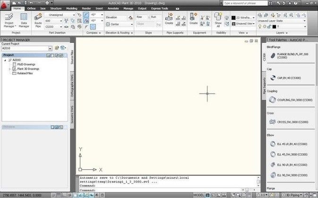Open the Annotate ribbon tab
The image size is (318, 198).
point(113,8)
